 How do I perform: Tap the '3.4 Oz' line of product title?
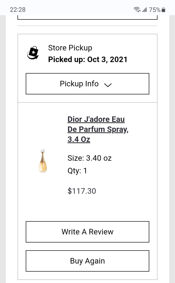[79, 139]
